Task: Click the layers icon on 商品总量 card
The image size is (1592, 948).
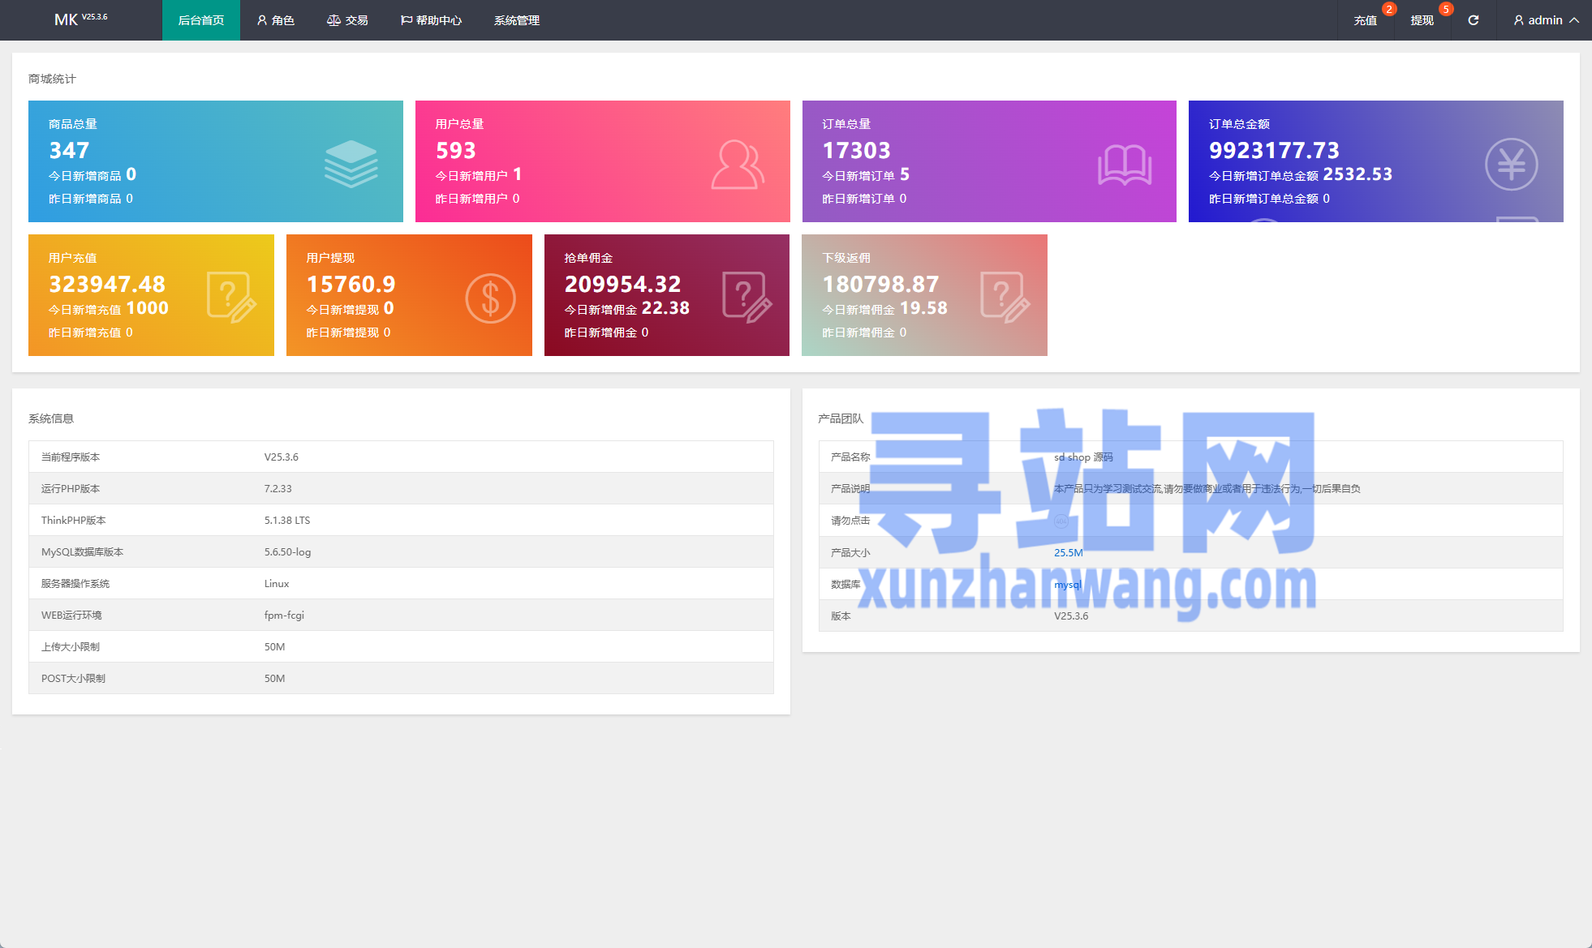Action: click(351, 164)
